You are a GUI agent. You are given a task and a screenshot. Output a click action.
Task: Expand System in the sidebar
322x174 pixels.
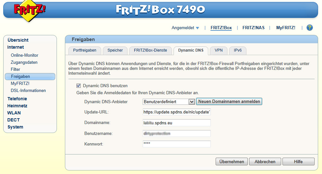15,127
